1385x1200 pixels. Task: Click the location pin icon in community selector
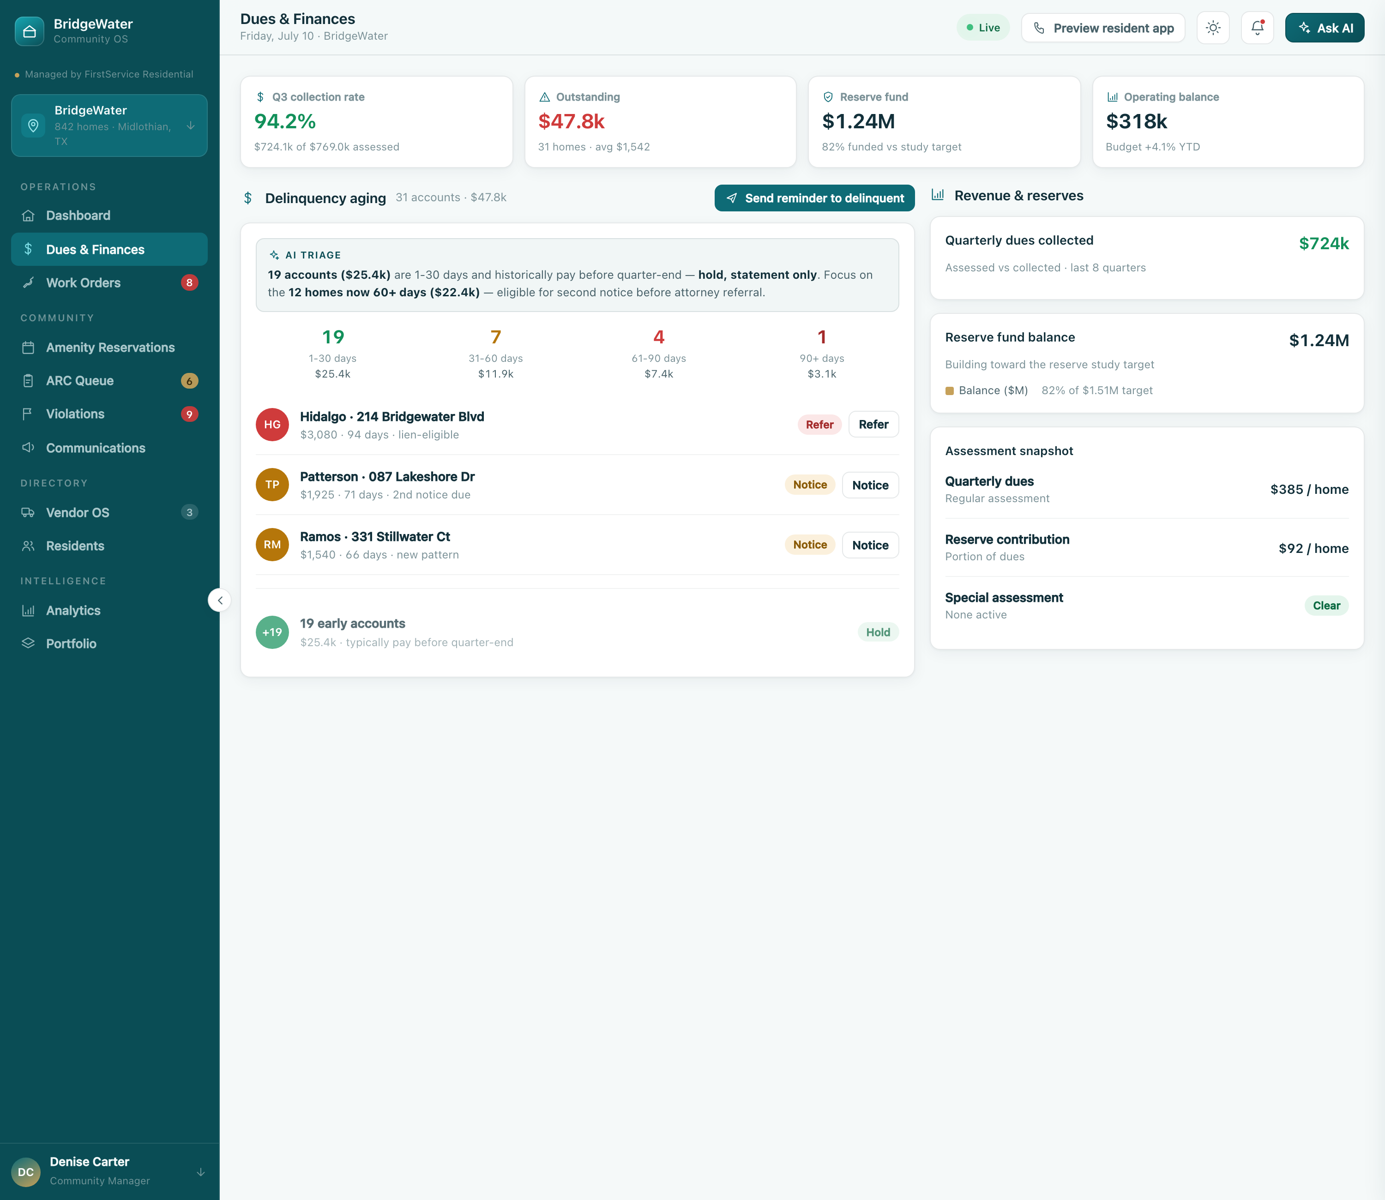tap(34, 125)
